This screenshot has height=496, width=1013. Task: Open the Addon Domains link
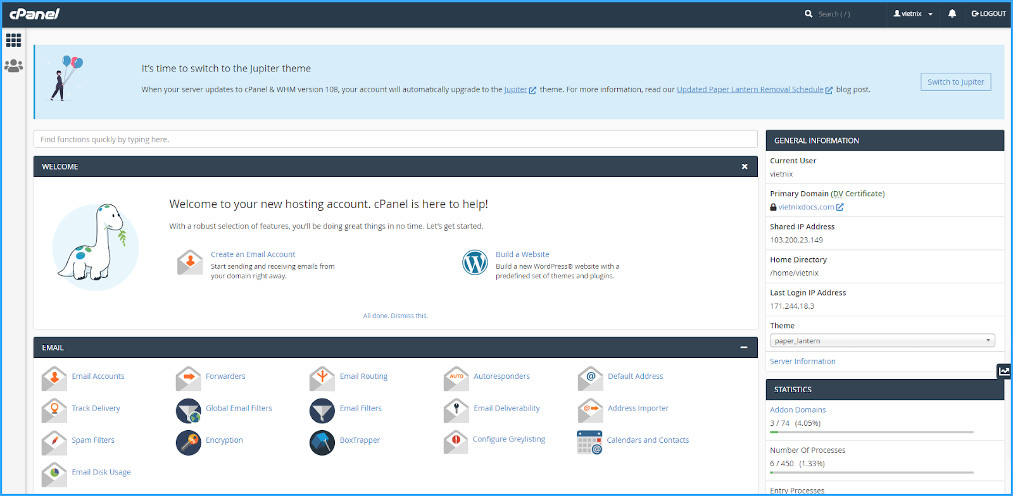[x=798, y=410]
